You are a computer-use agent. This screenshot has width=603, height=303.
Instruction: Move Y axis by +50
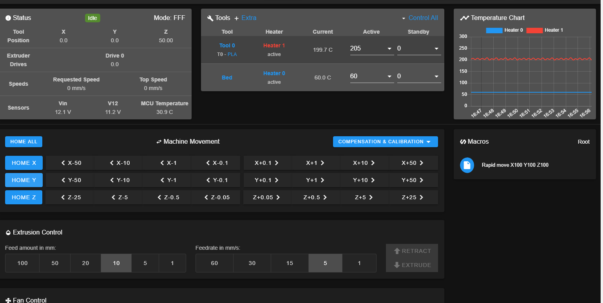tap(413, 180)
